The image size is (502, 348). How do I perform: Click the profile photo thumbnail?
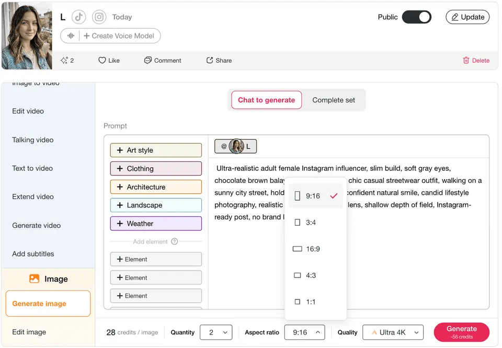point(27,36)
